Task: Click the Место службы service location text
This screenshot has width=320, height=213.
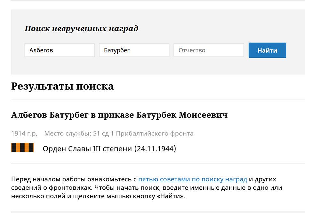Action: (67, 133)
